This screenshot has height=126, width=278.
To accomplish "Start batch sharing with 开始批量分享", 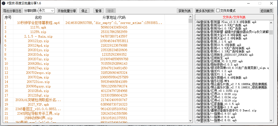I will (67, 11).
